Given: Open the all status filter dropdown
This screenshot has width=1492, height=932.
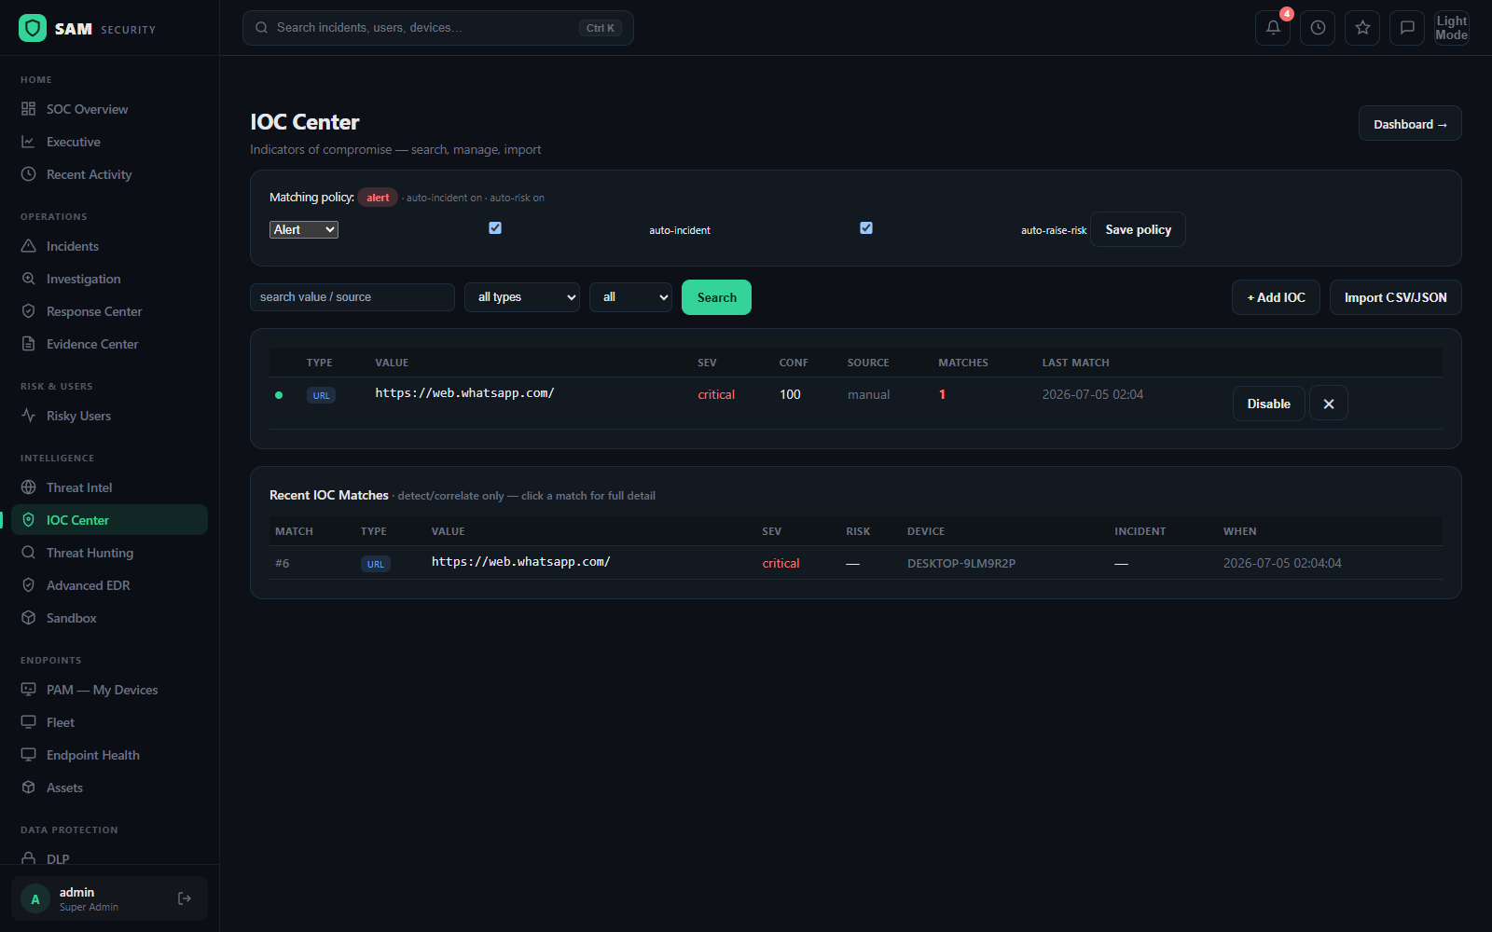Looking at the screenshot, I should coord(630,297).
